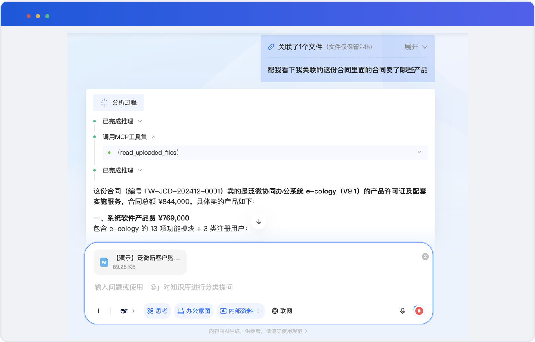
Task: Click the heading 一、系统软件产品费 ¥769,000
Action: [x=141, y=218]
